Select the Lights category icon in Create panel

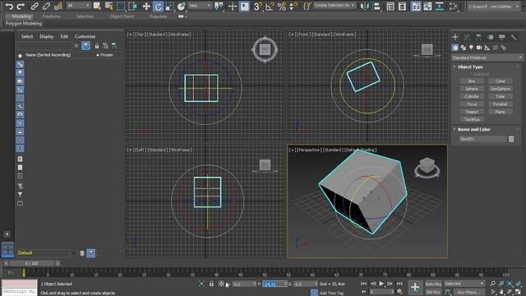pyautogui.click(x=471, y=48)
